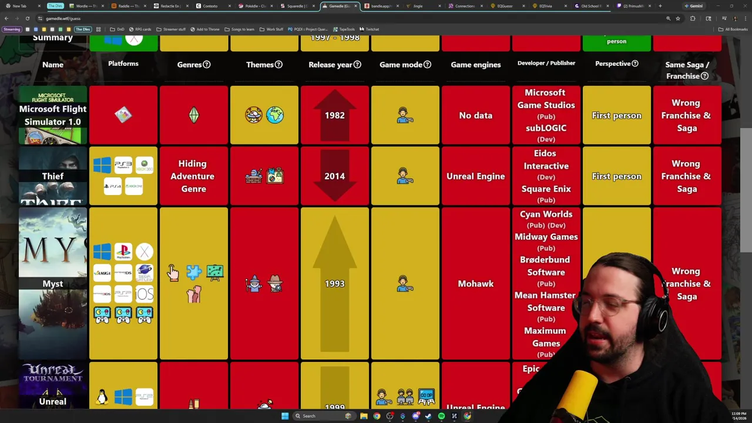
Task: Click the Unreal Tournament cover thumbnail
Action: tap(53, 385)
